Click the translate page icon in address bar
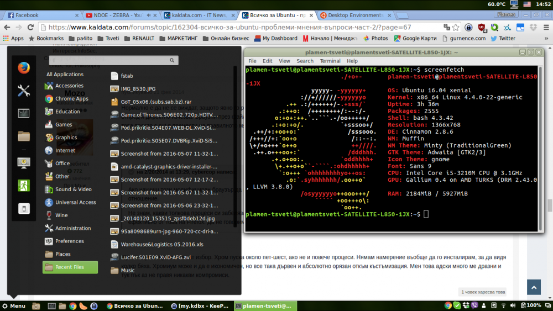 coord(447,27)
